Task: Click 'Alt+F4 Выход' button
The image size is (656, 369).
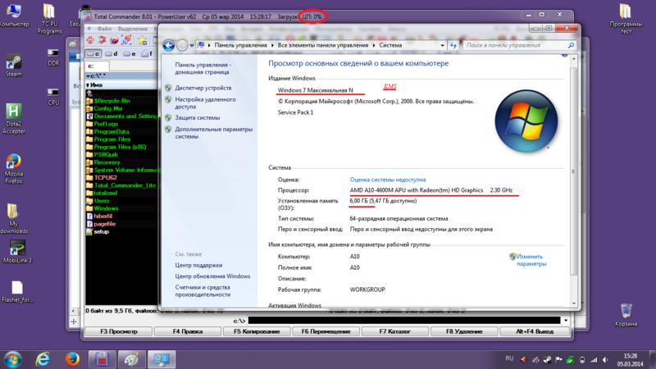Action: (x=535, y=331)
